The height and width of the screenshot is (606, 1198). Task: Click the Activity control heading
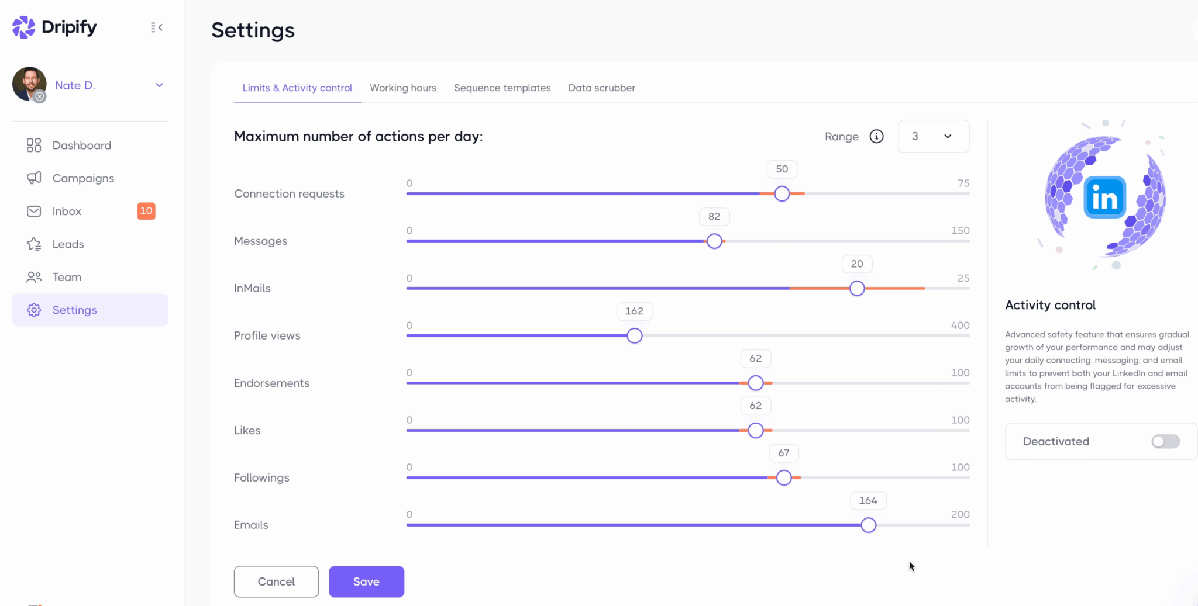(x=1050, y=305)
